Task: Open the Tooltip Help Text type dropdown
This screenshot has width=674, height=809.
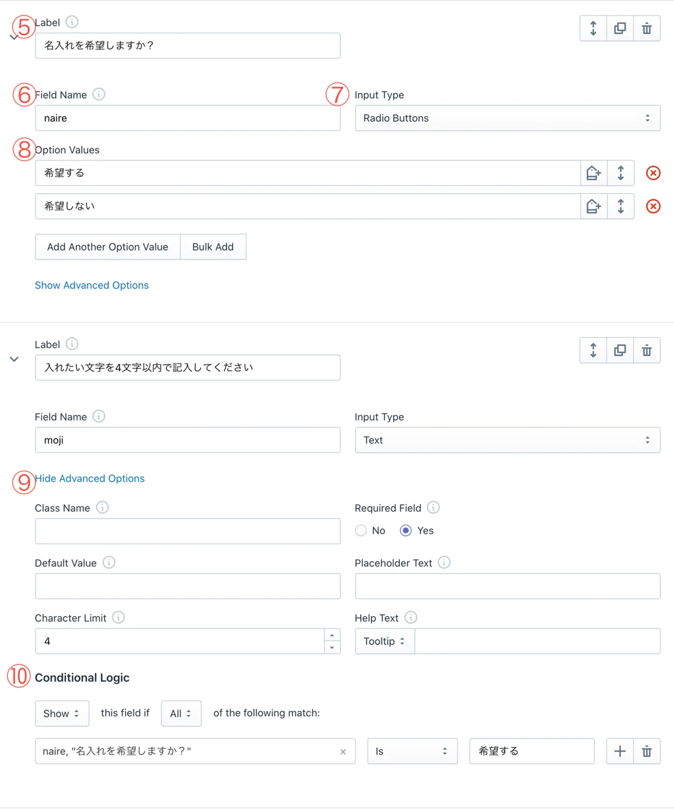Action: [x=385, y=641]
